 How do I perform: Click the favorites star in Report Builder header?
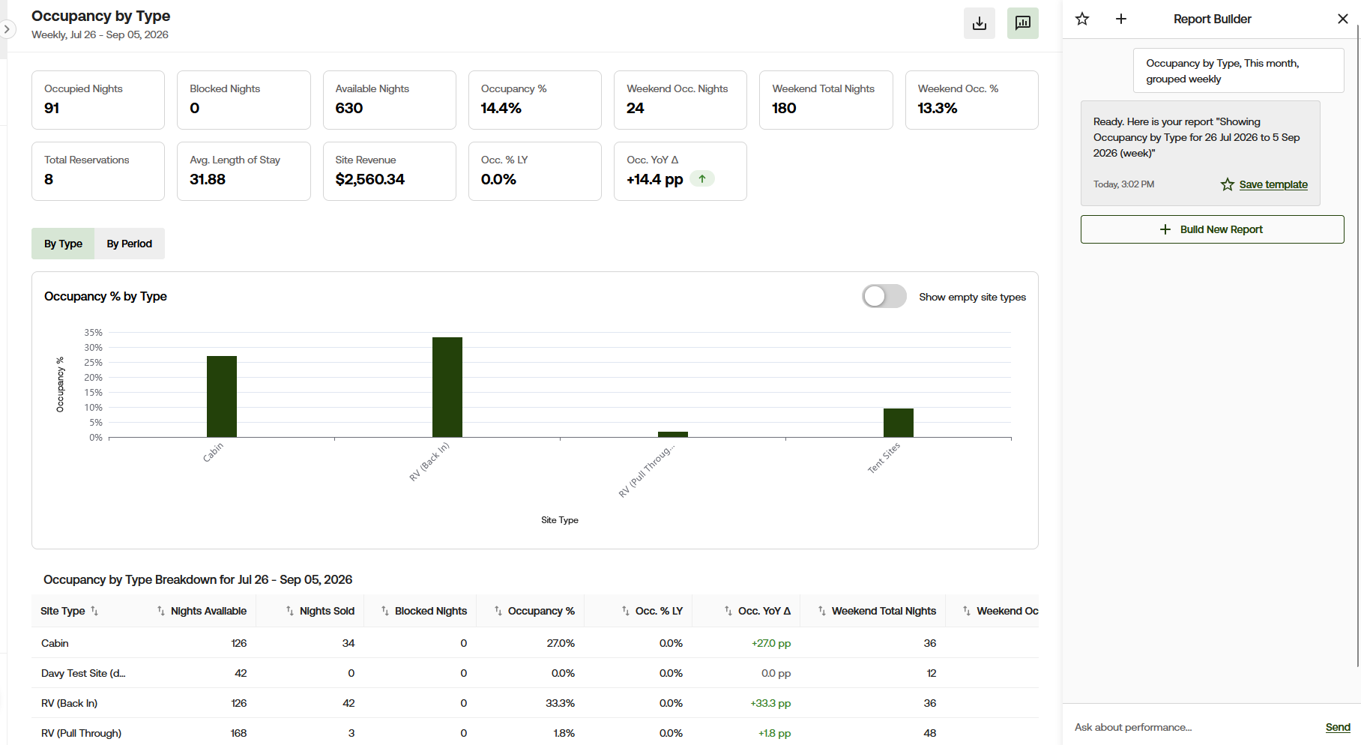click(x=1082, y=19)
